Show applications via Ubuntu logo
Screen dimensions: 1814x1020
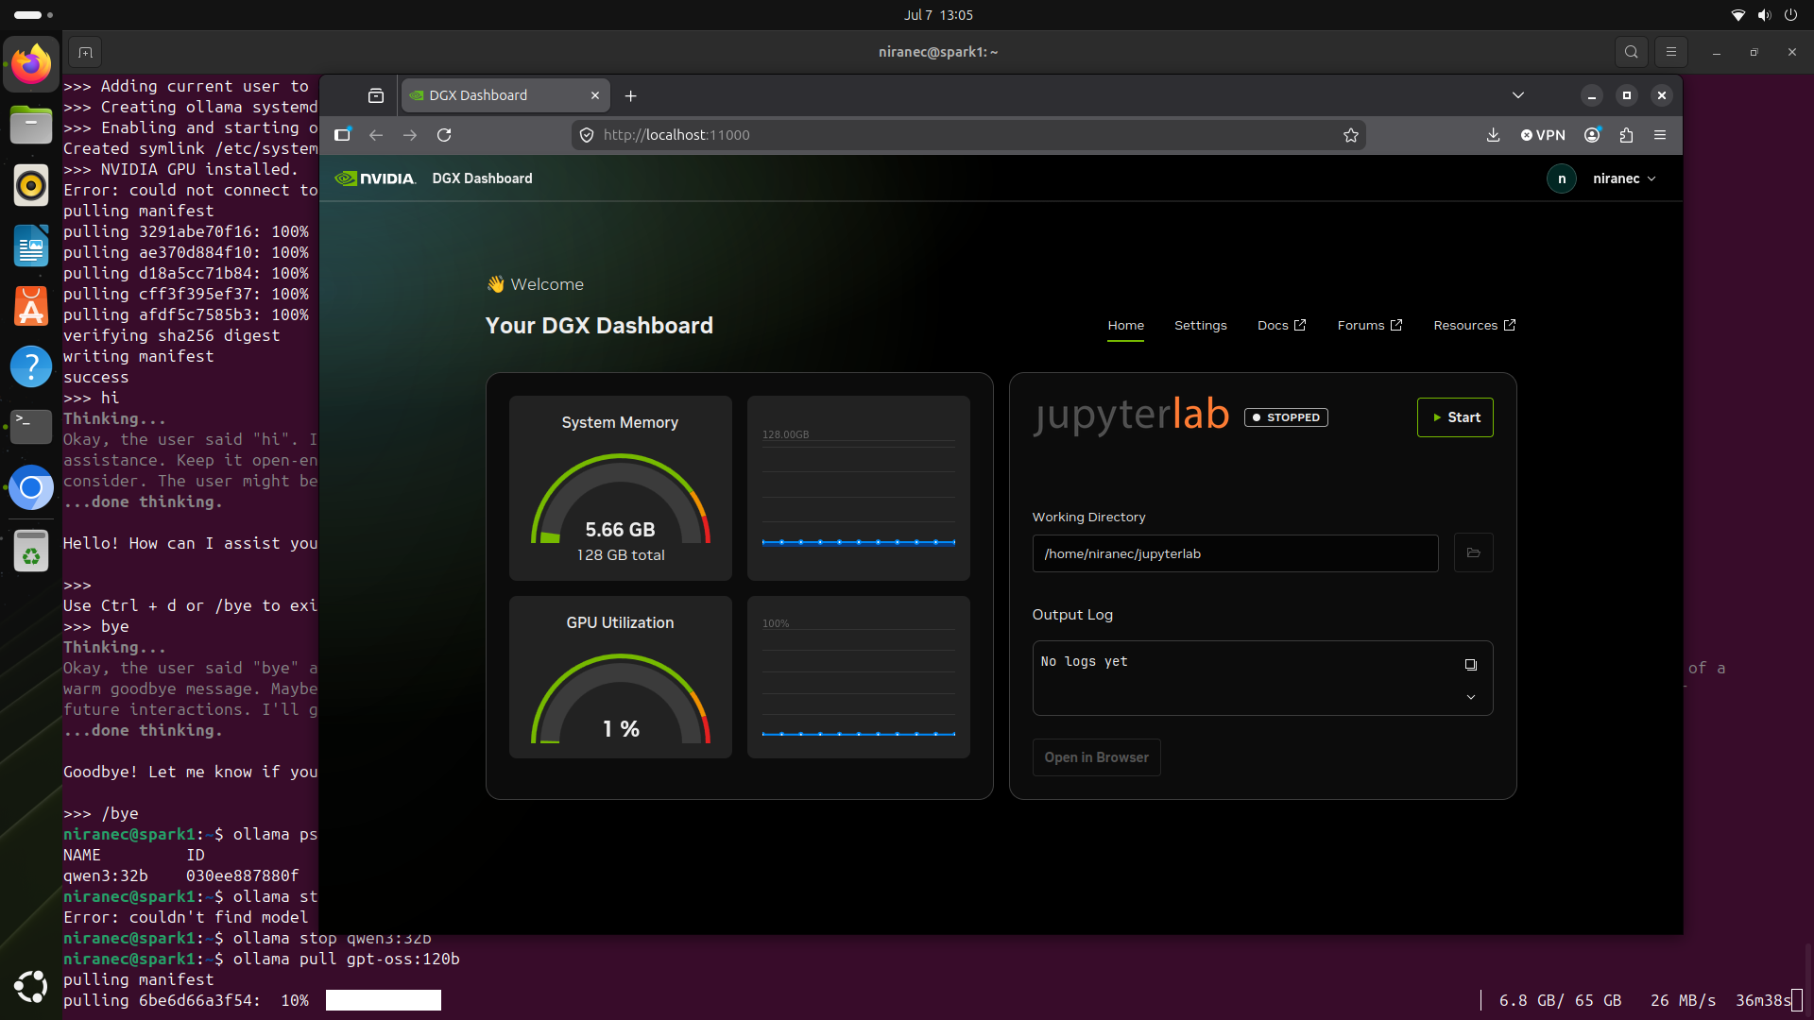(x=31, y=986)
